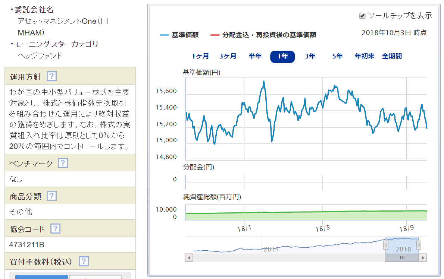Show the 5年 chart range
The image size is (444, 279).
click(337, 56)
